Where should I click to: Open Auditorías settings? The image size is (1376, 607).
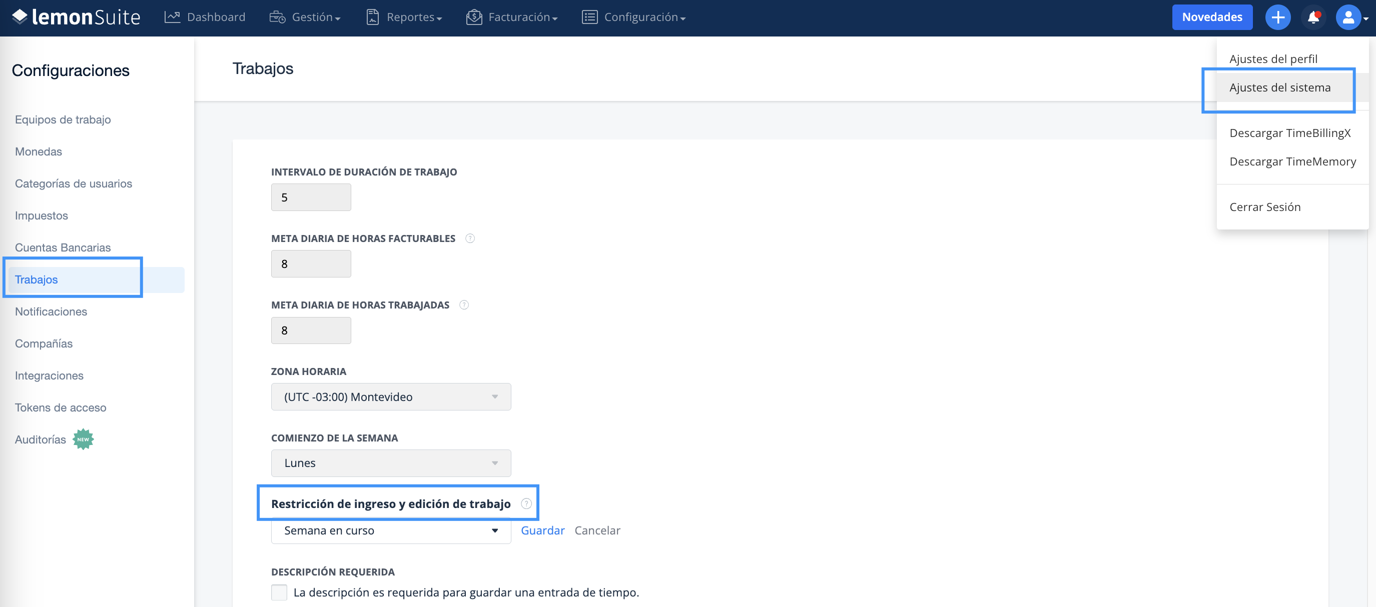40,440
